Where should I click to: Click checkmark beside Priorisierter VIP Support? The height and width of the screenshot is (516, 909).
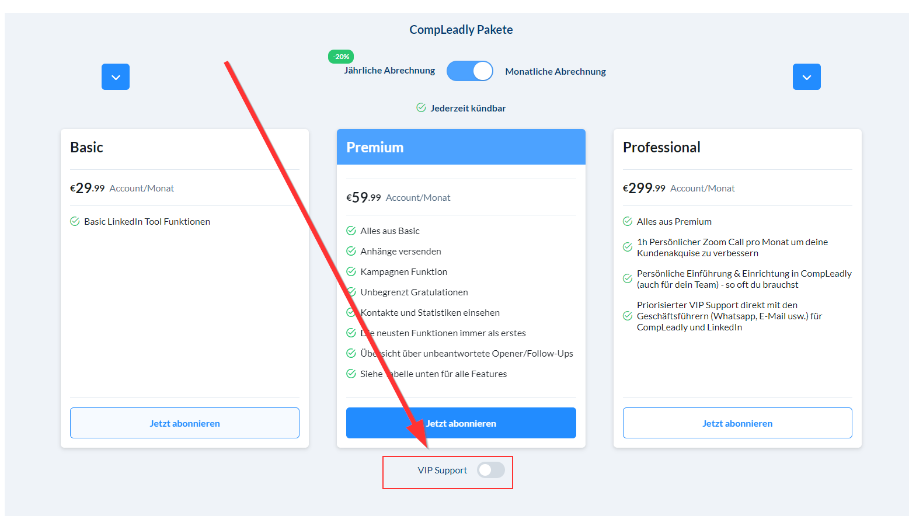628,316
